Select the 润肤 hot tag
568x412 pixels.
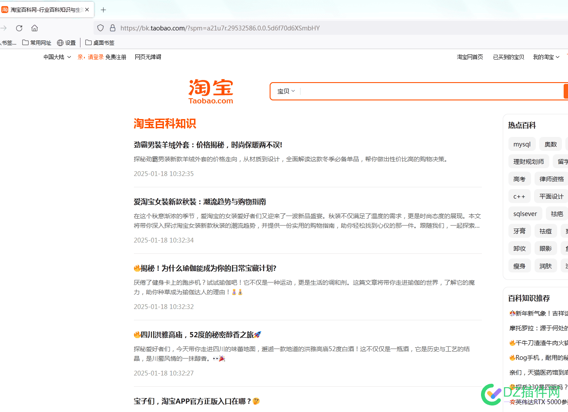[x=545, y=266]
